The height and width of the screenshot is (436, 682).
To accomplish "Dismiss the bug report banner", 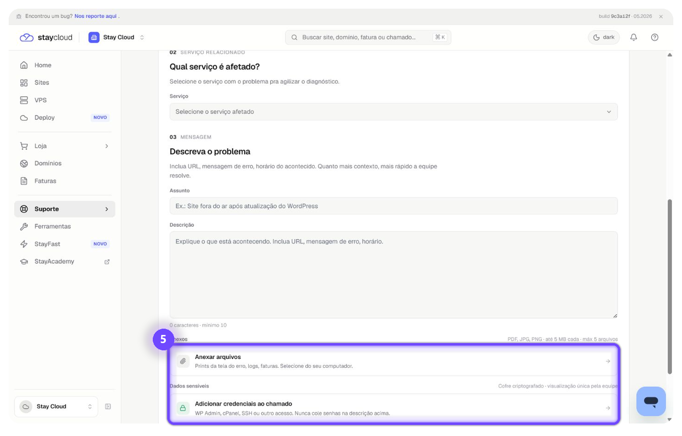I will [x=661, y=16].
